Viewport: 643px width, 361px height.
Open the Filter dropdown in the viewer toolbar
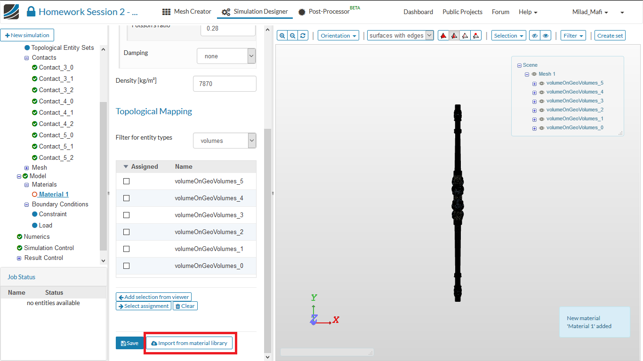[573, 36]
